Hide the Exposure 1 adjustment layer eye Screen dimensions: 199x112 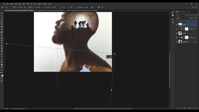click(x=176, y=37)
